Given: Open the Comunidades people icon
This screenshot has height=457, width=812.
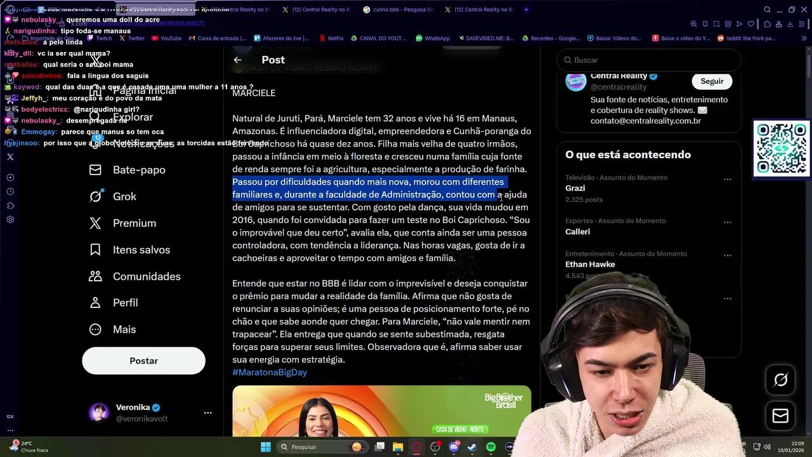Looking at the screenshot, I should pyautogui.click(x=95, y=277).
